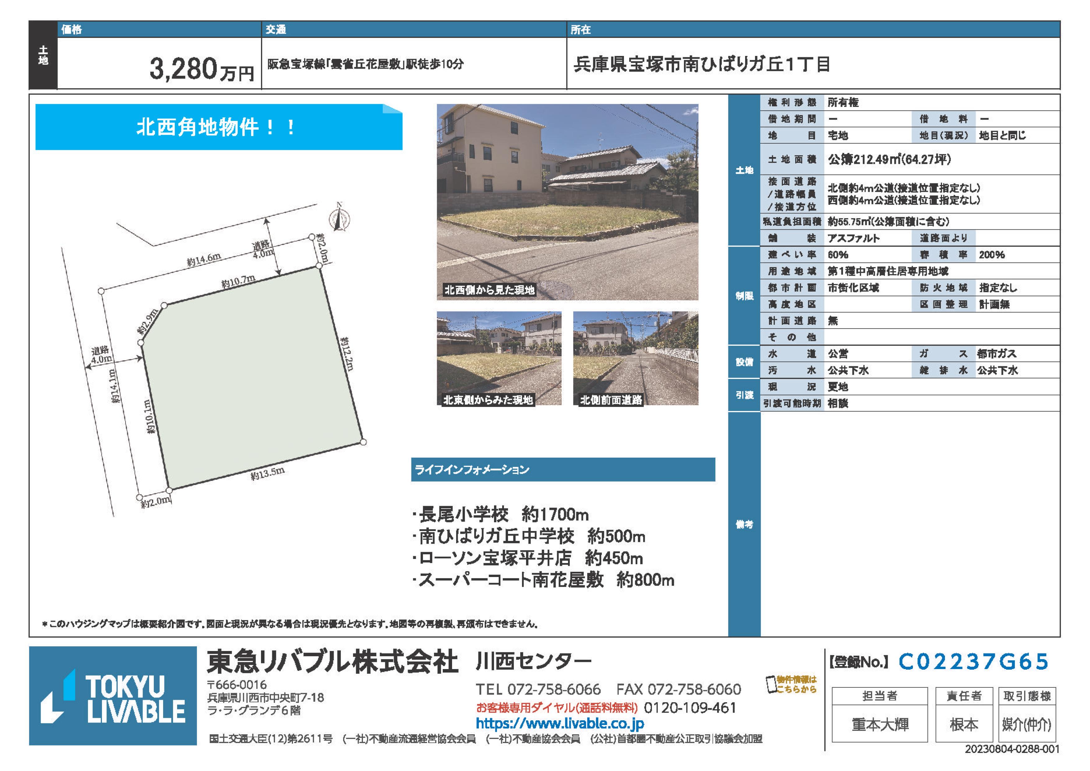
Task: Click the 北側前面道路 photo
Action: pos(636,358)
